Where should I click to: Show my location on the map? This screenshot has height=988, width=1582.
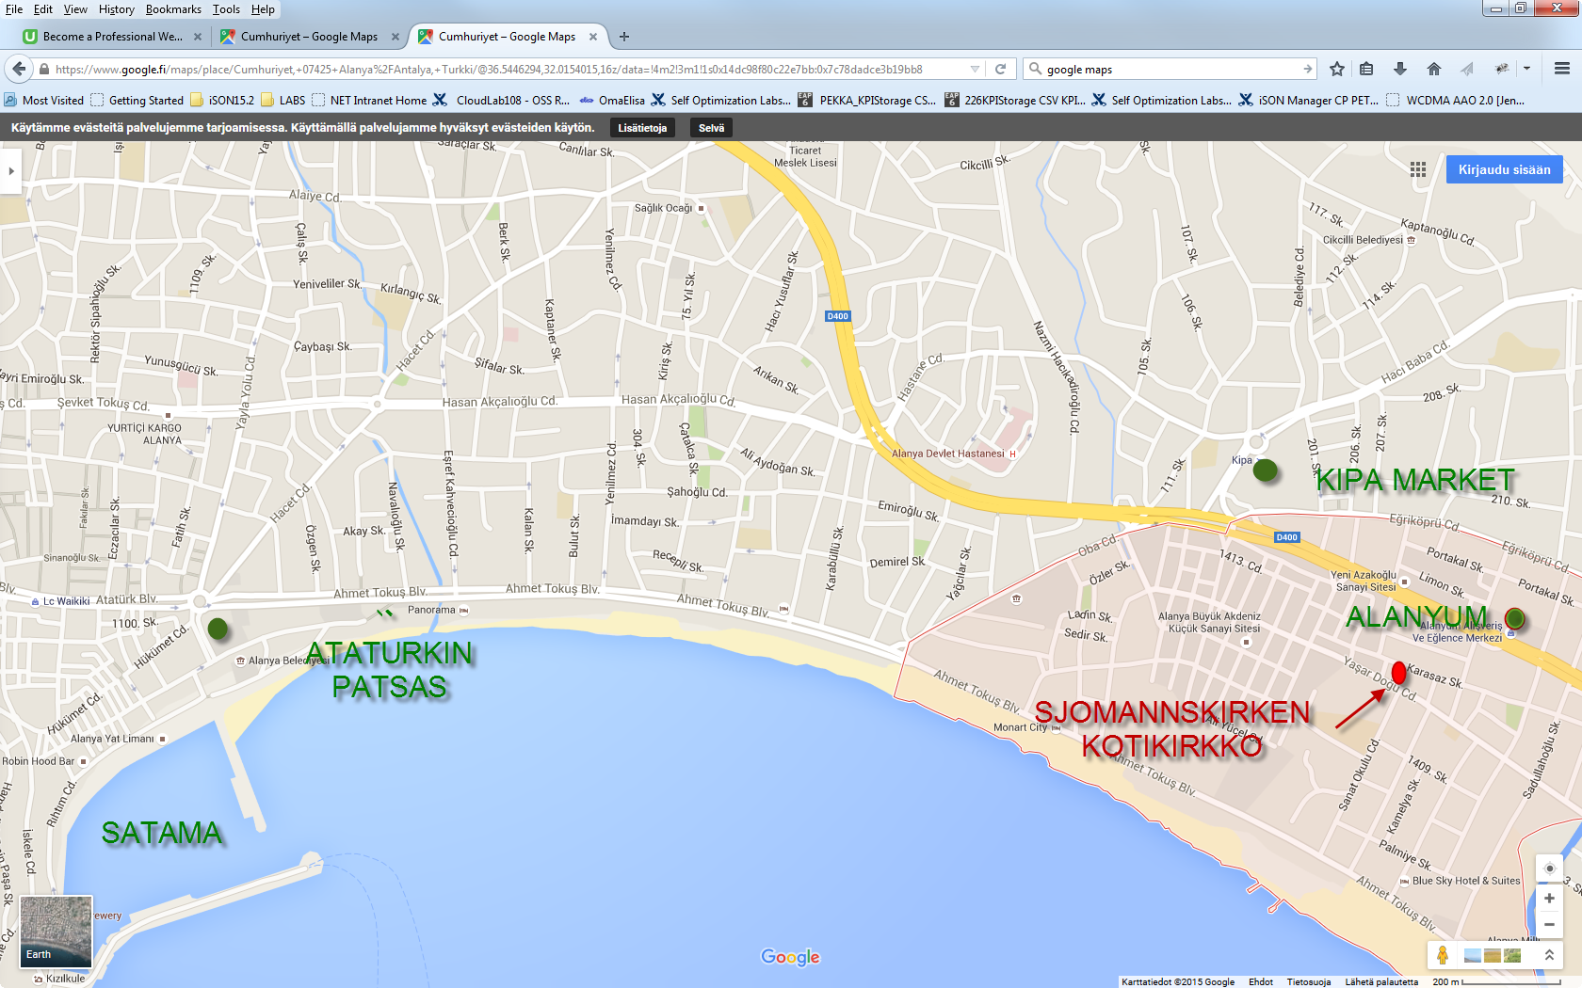(x=1549, y=868)
